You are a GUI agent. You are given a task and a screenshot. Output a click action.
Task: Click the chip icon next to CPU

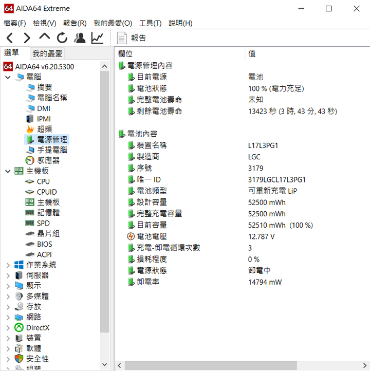tap(30, 181)
